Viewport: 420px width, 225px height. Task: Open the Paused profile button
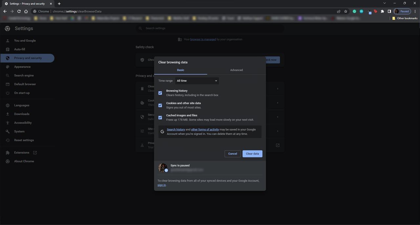coord(402,11)
